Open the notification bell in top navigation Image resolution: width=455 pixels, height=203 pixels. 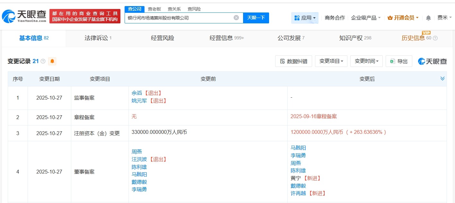[x=428, y=18]
